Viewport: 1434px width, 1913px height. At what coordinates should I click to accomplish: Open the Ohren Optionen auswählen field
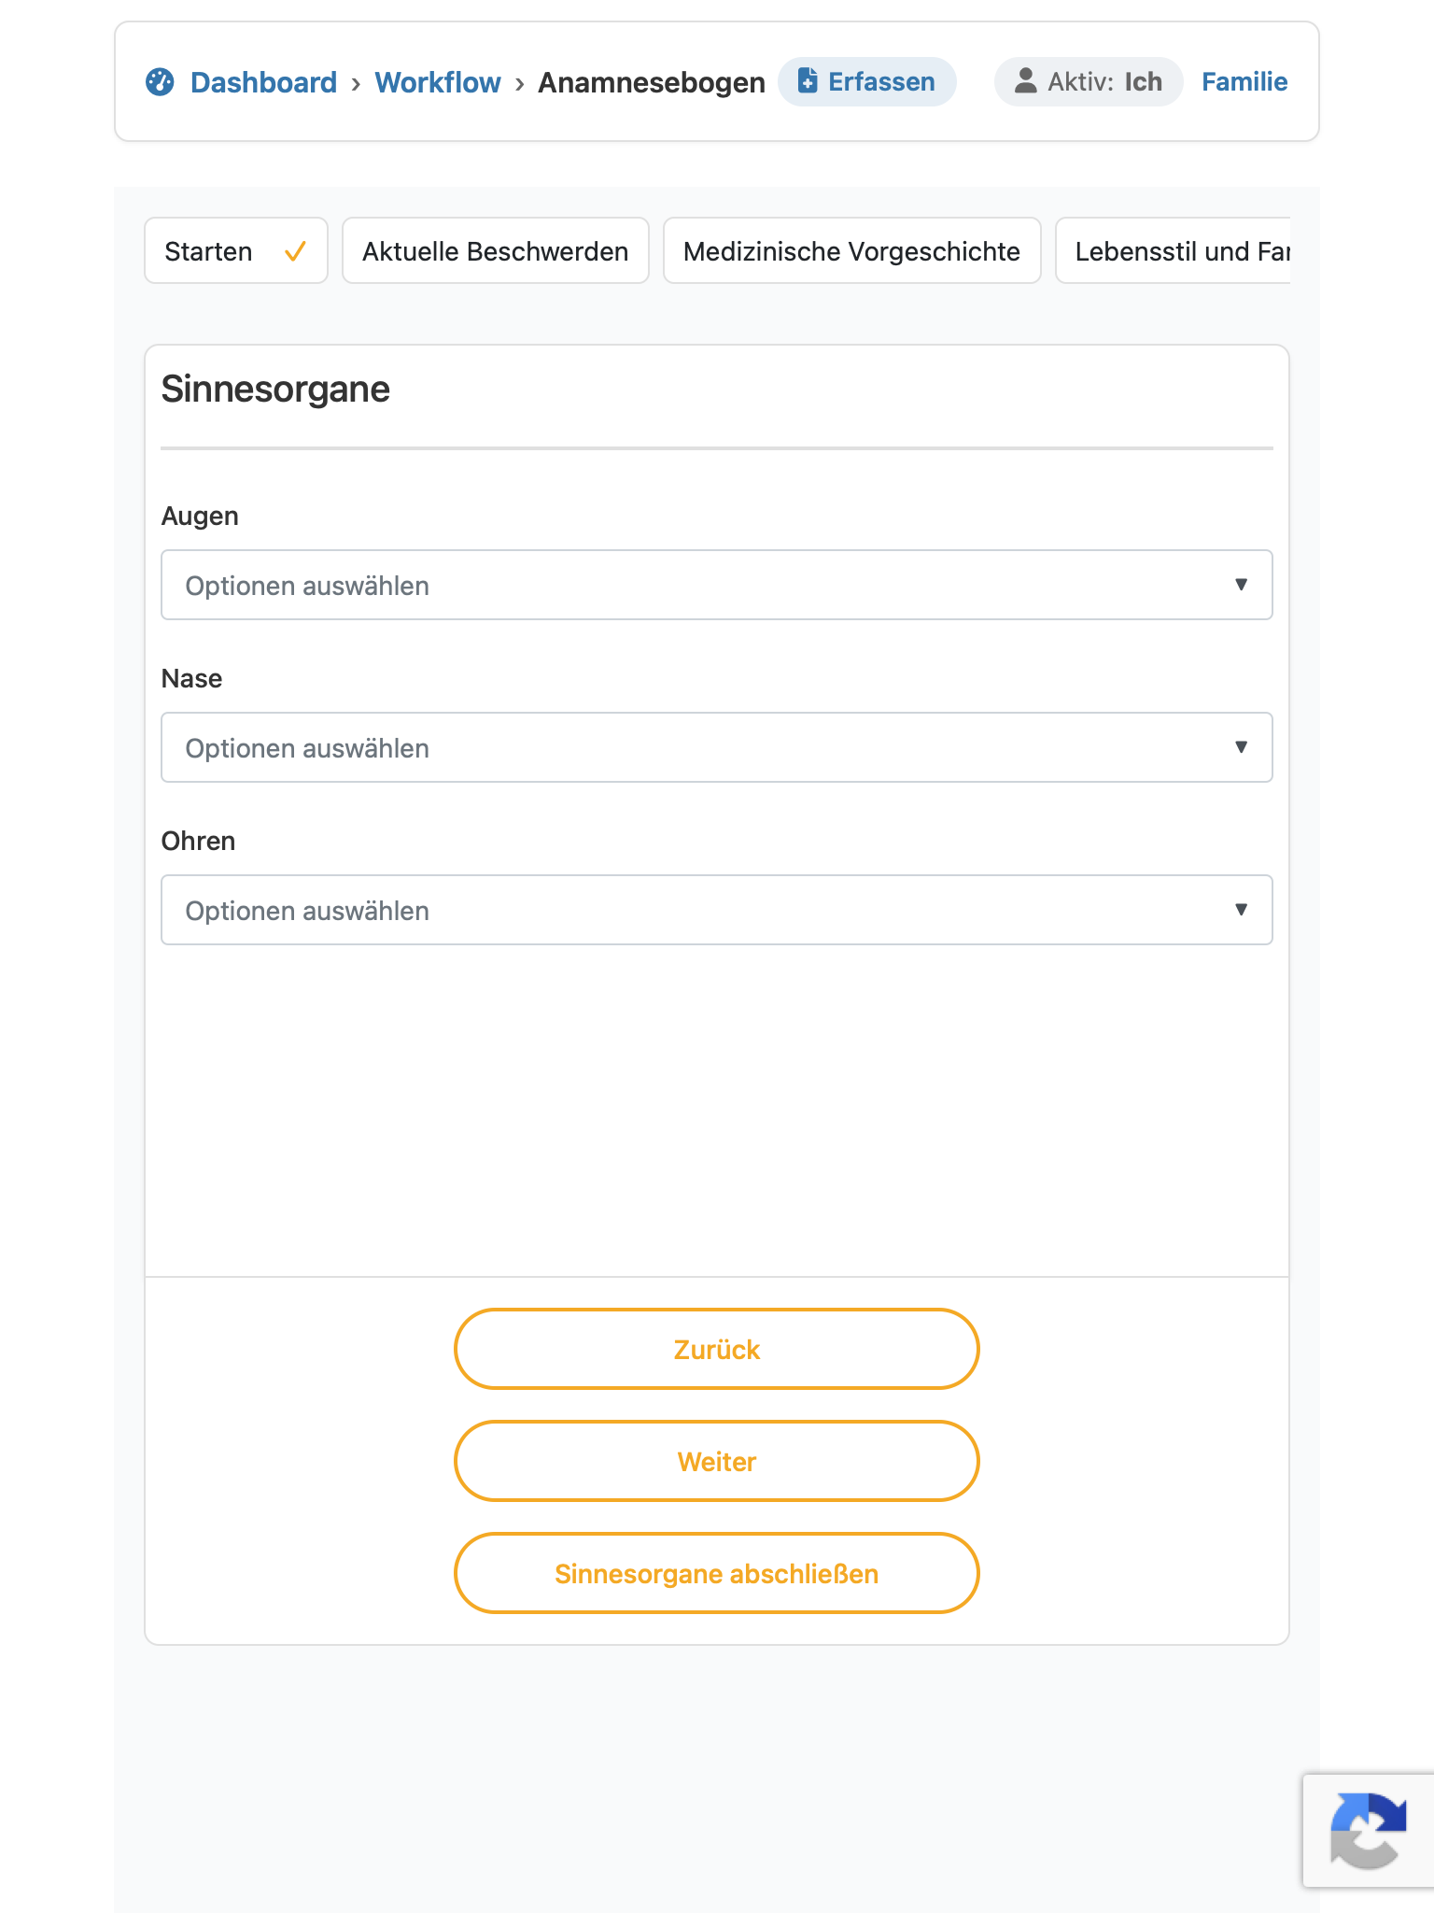click(x=717, y=910)
